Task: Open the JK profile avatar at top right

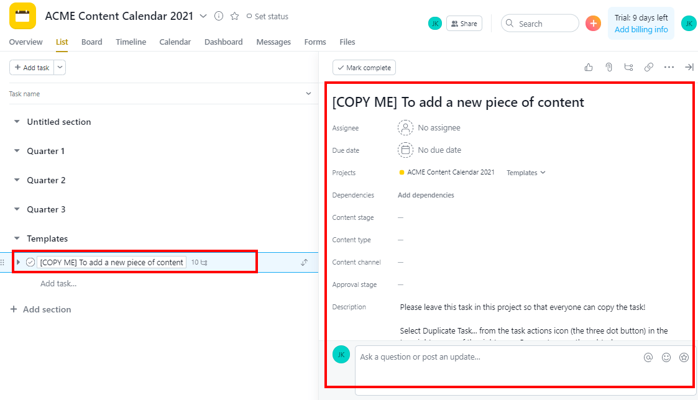Action: coord(689,23)
